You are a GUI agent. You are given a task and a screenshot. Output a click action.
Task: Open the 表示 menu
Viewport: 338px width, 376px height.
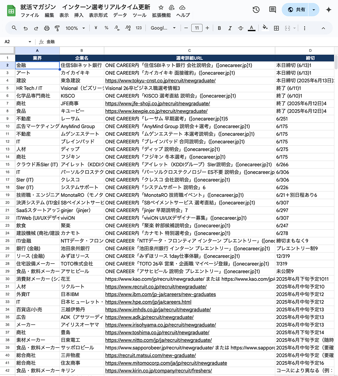[64, 15]
